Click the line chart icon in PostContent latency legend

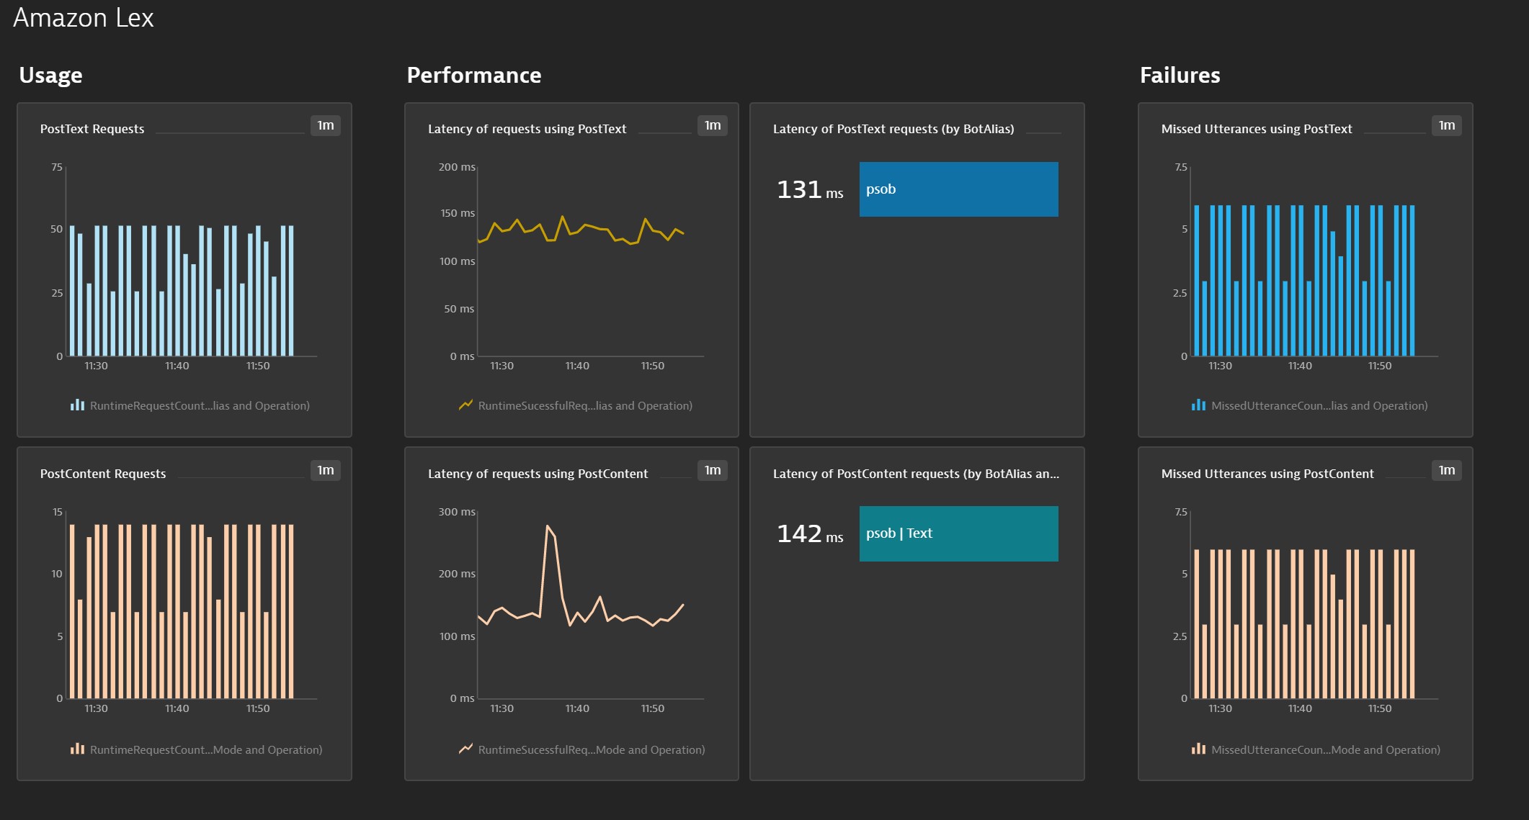click(465, 749)
